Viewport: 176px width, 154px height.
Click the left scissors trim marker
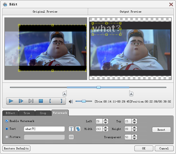(x=64, y=93)
